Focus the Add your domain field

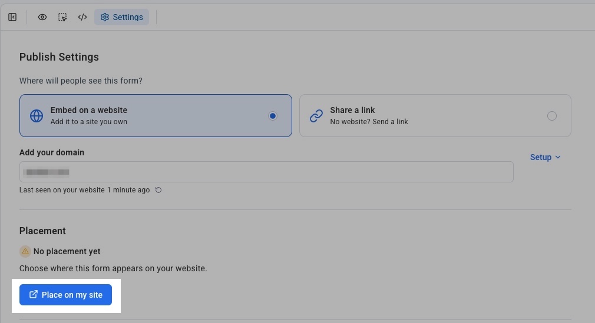coord(266,172)
